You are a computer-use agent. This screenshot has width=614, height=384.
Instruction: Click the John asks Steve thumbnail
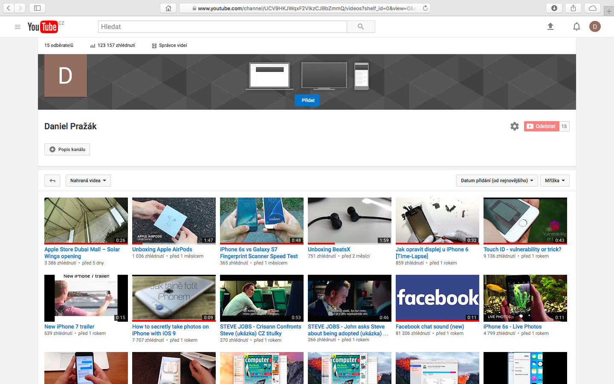click(350, 298)
